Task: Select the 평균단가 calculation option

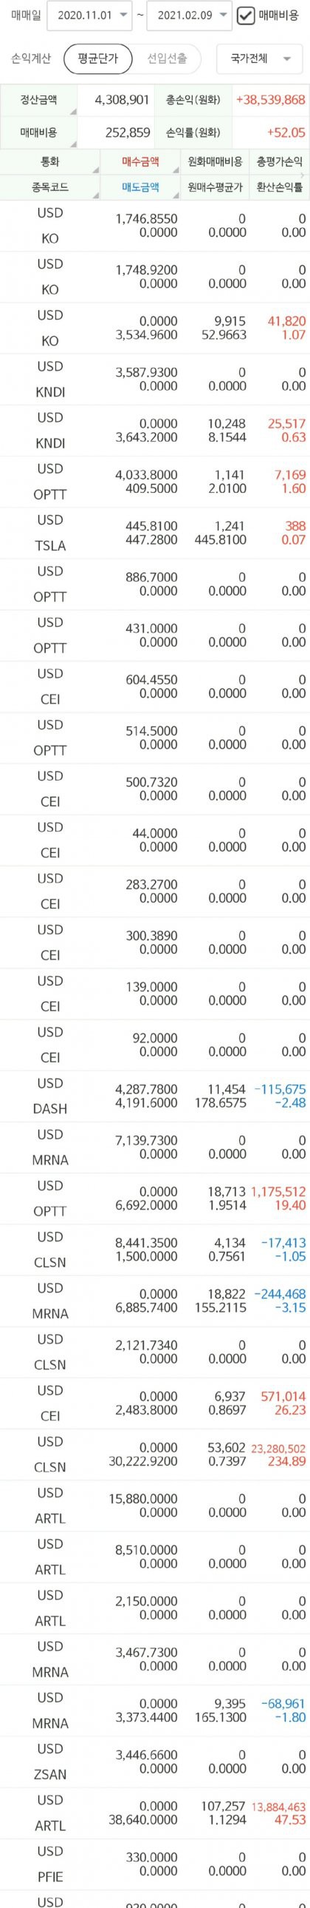Action: [98, 58]
